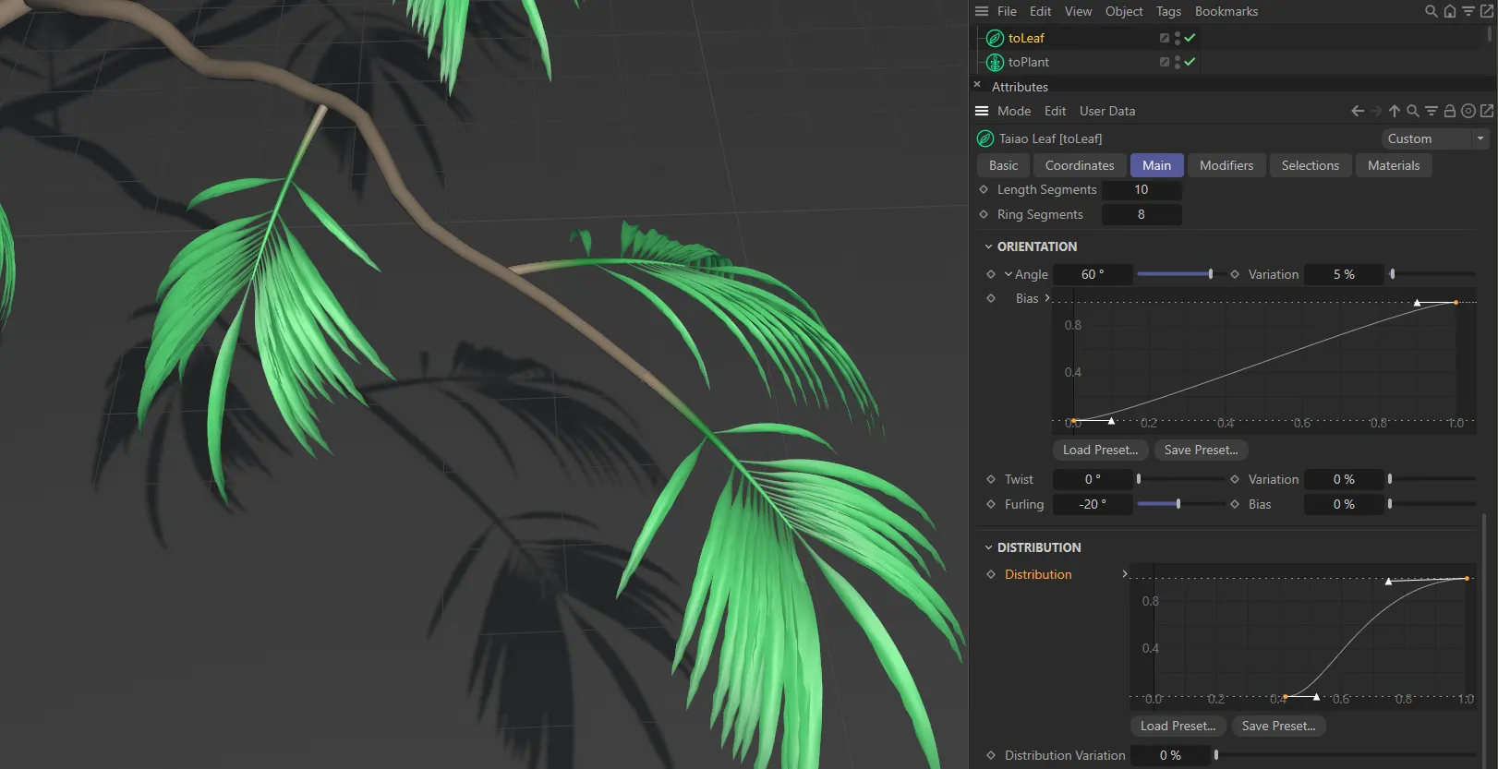Click the toLeaf object leaf icon
This screenshot has height=769, width=1498.
click(x=995, y=38)
